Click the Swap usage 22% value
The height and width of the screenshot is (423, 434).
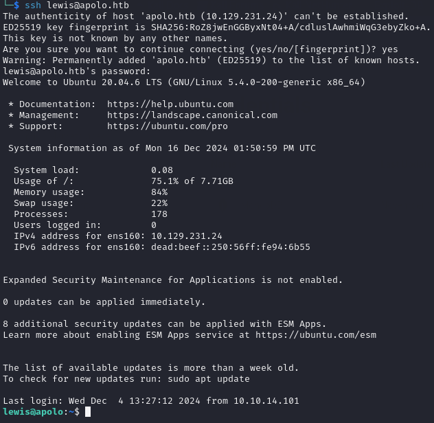click(x=159, y=203)
